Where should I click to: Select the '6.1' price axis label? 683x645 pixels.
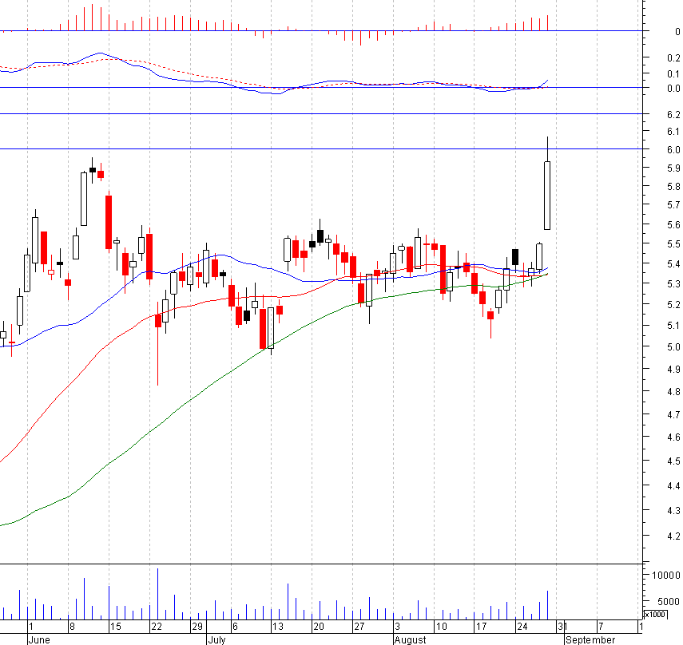coord(673,132)
